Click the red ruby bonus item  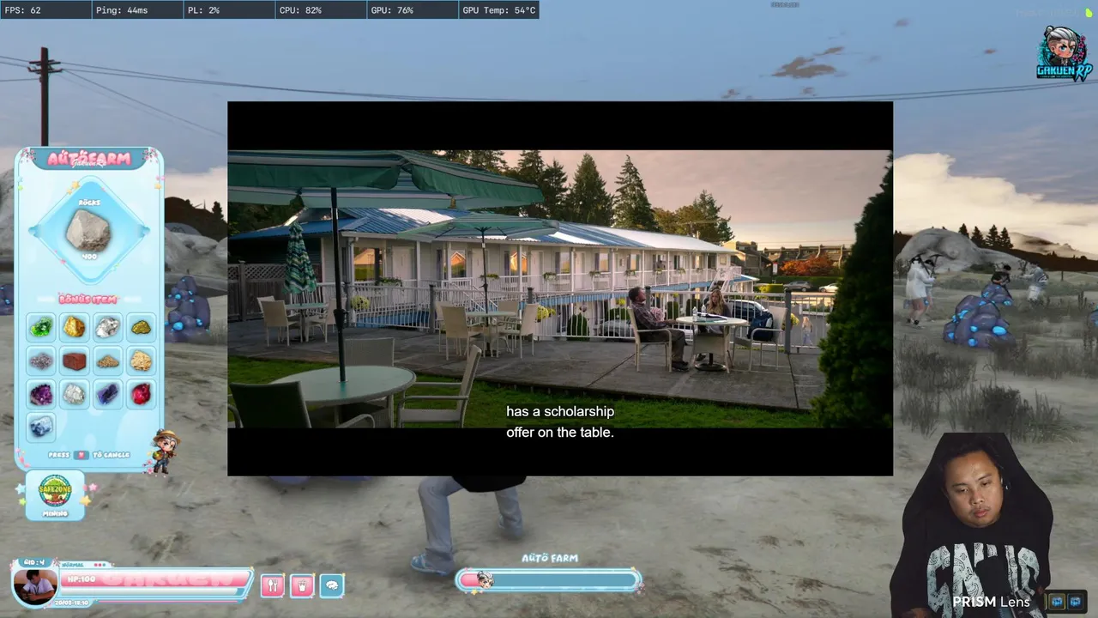141,394
